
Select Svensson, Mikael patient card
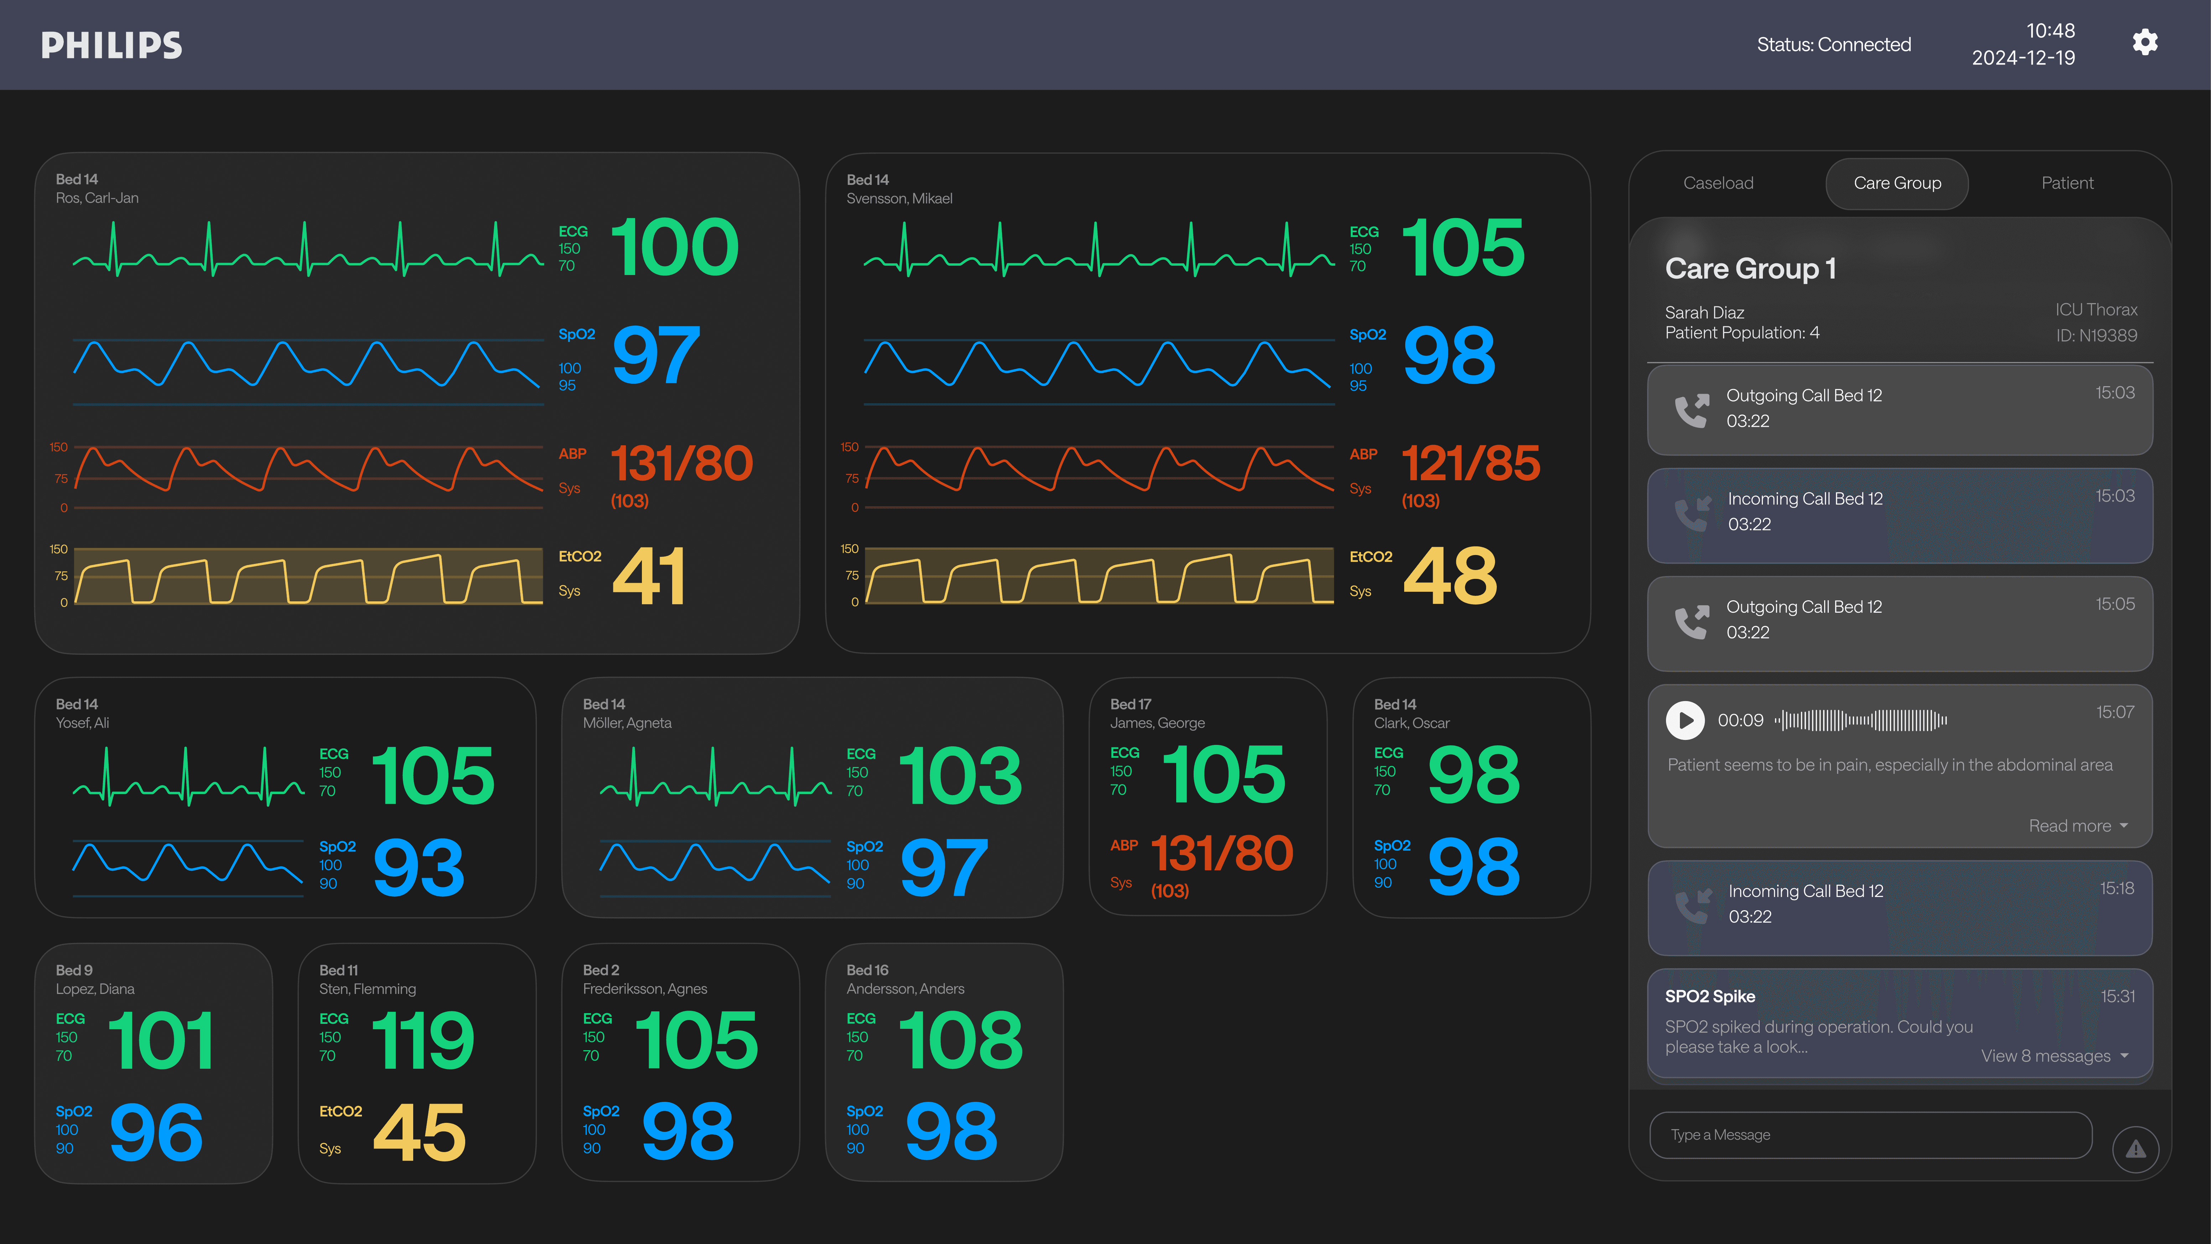pyautogui.click(x=1207, y=404)
